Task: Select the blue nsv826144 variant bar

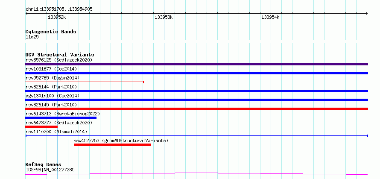Action: tap(196, 91)
